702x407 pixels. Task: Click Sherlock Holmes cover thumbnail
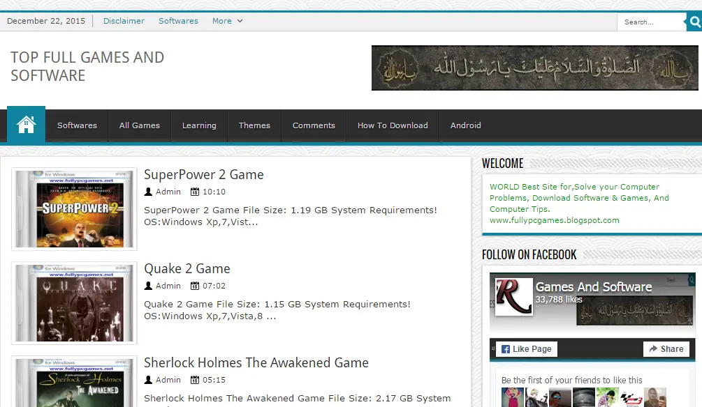[74, 381]
